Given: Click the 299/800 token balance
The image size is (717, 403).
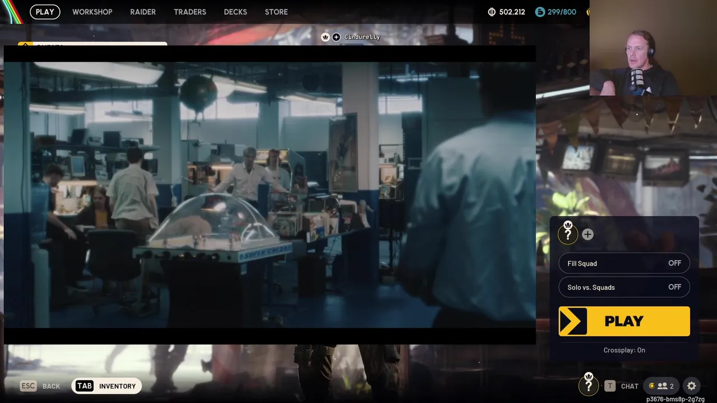Looking at the screenshot, I should (562, 12).
